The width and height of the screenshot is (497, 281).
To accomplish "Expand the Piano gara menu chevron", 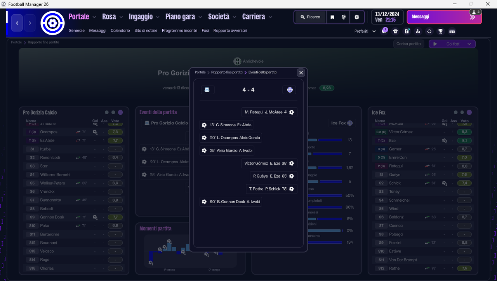I will (x=200, y=17).
